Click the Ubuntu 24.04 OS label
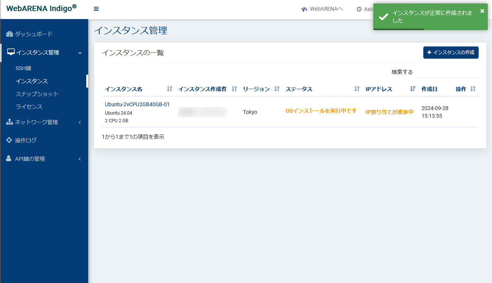Image resolution: width=492 pixels, height=283 pixels. (x=119, y=113)
